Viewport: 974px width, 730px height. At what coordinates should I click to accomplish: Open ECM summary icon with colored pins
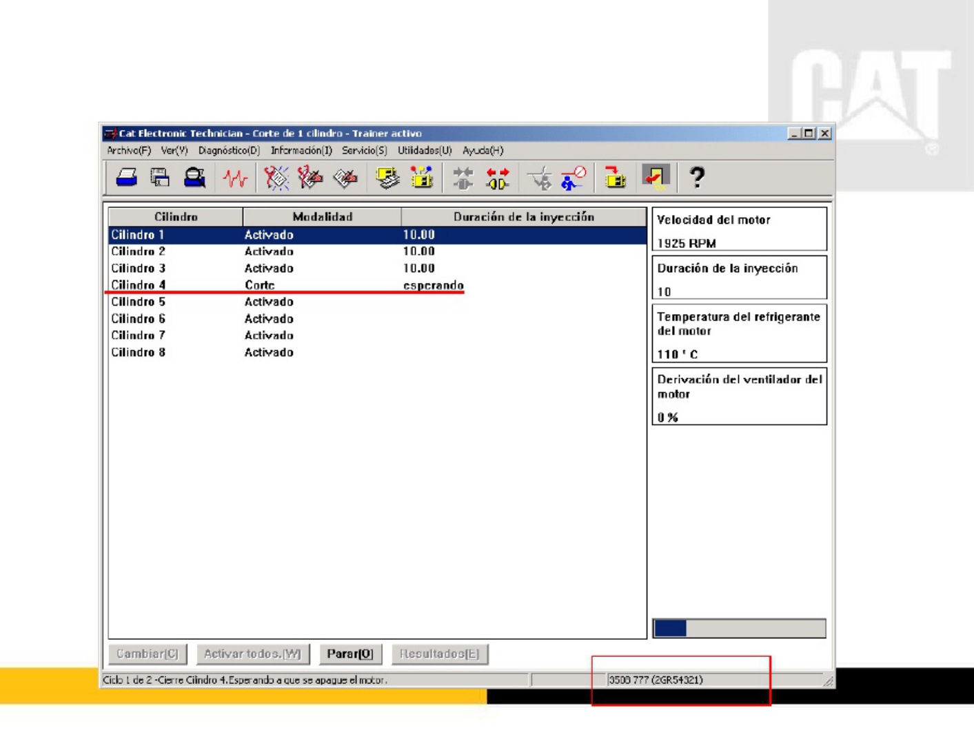[x=421, y=178]
